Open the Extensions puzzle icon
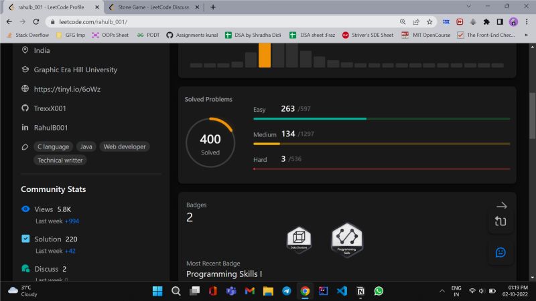This screenshot has width=536, height=301. point(486,22)
